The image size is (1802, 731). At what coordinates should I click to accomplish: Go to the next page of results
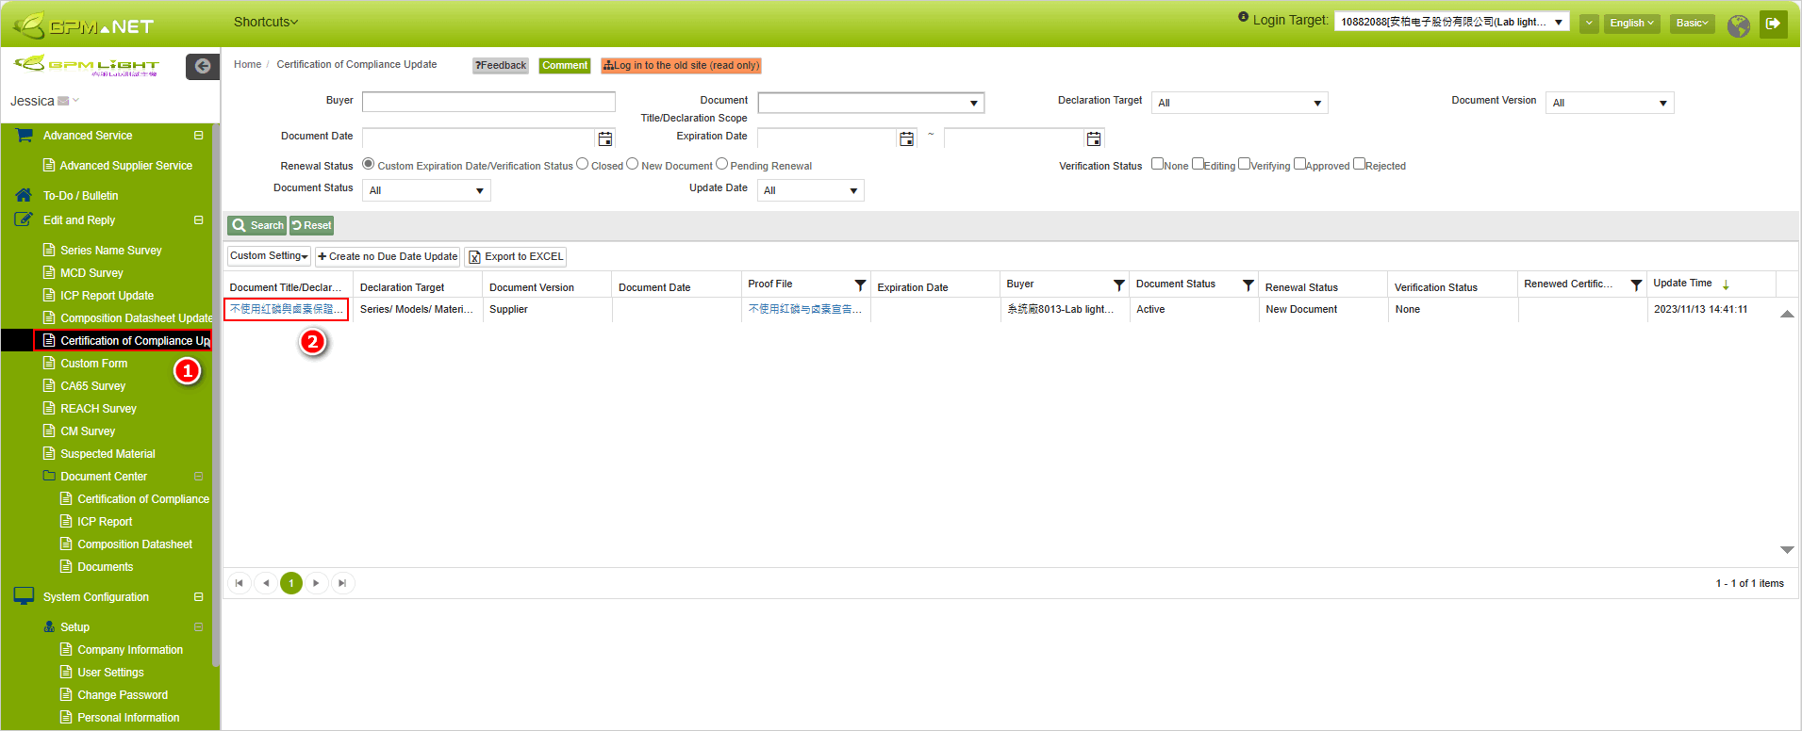[x=316, y=583]
